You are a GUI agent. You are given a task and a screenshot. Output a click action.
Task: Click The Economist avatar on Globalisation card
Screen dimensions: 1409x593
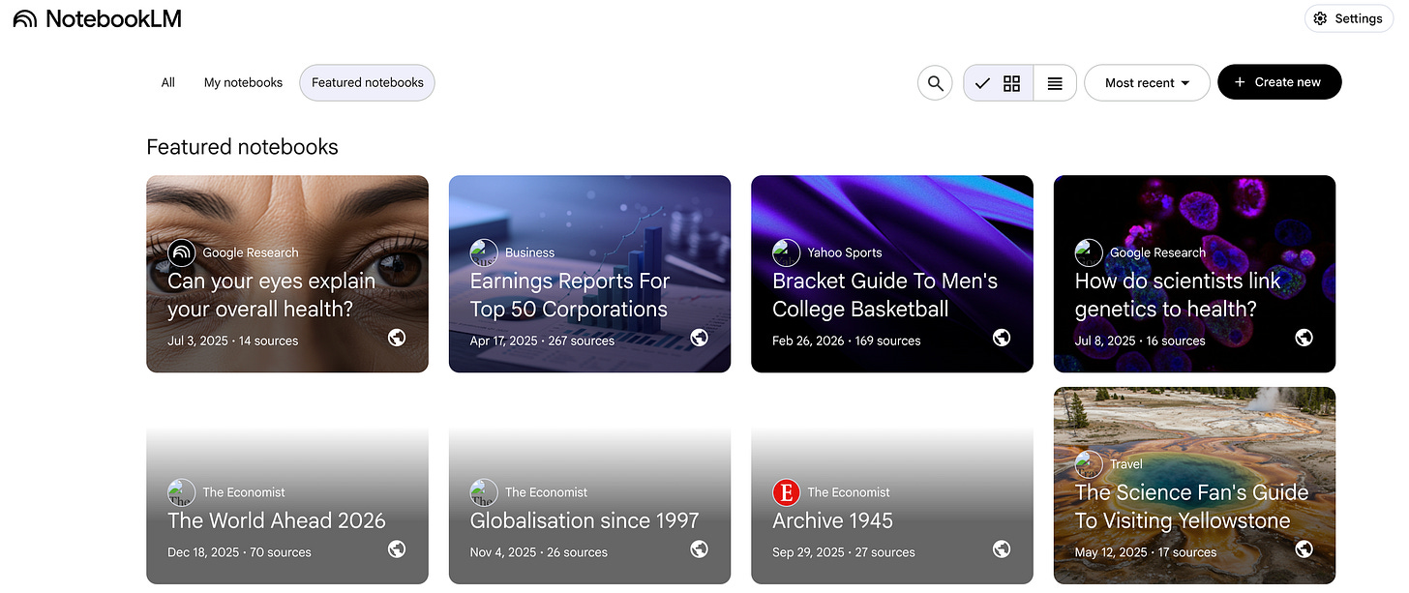pyautogui.click(x=484, y=492)
